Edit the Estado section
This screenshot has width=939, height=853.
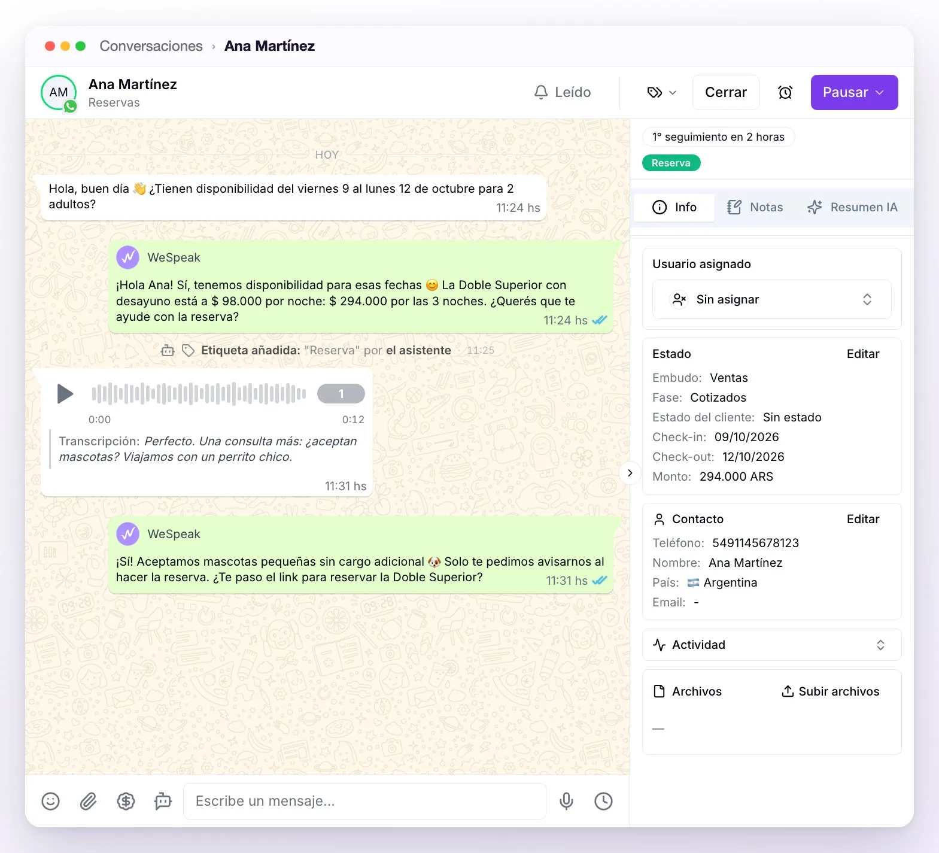[863, 354]
